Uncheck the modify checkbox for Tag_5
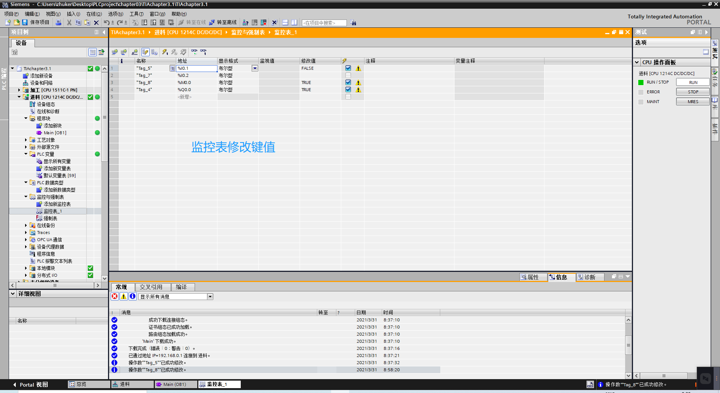This screenshot has width=720, height=393. point(348,68)
